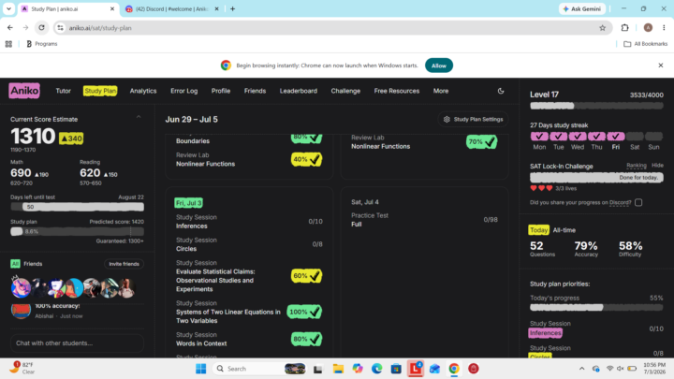The image size is (674, 379).
Task: Open the Lock-In Challenge Ranking
Action: click(637, 166)
